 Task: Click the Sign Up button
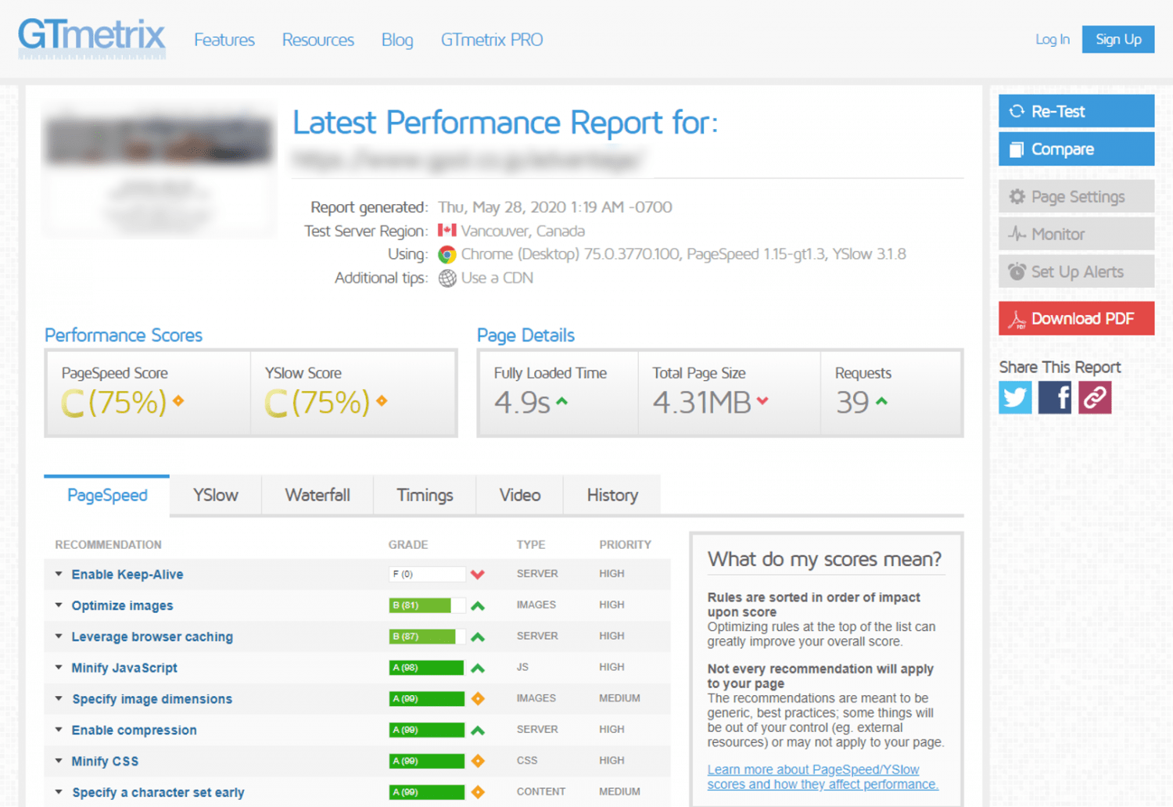point(1118,39)
